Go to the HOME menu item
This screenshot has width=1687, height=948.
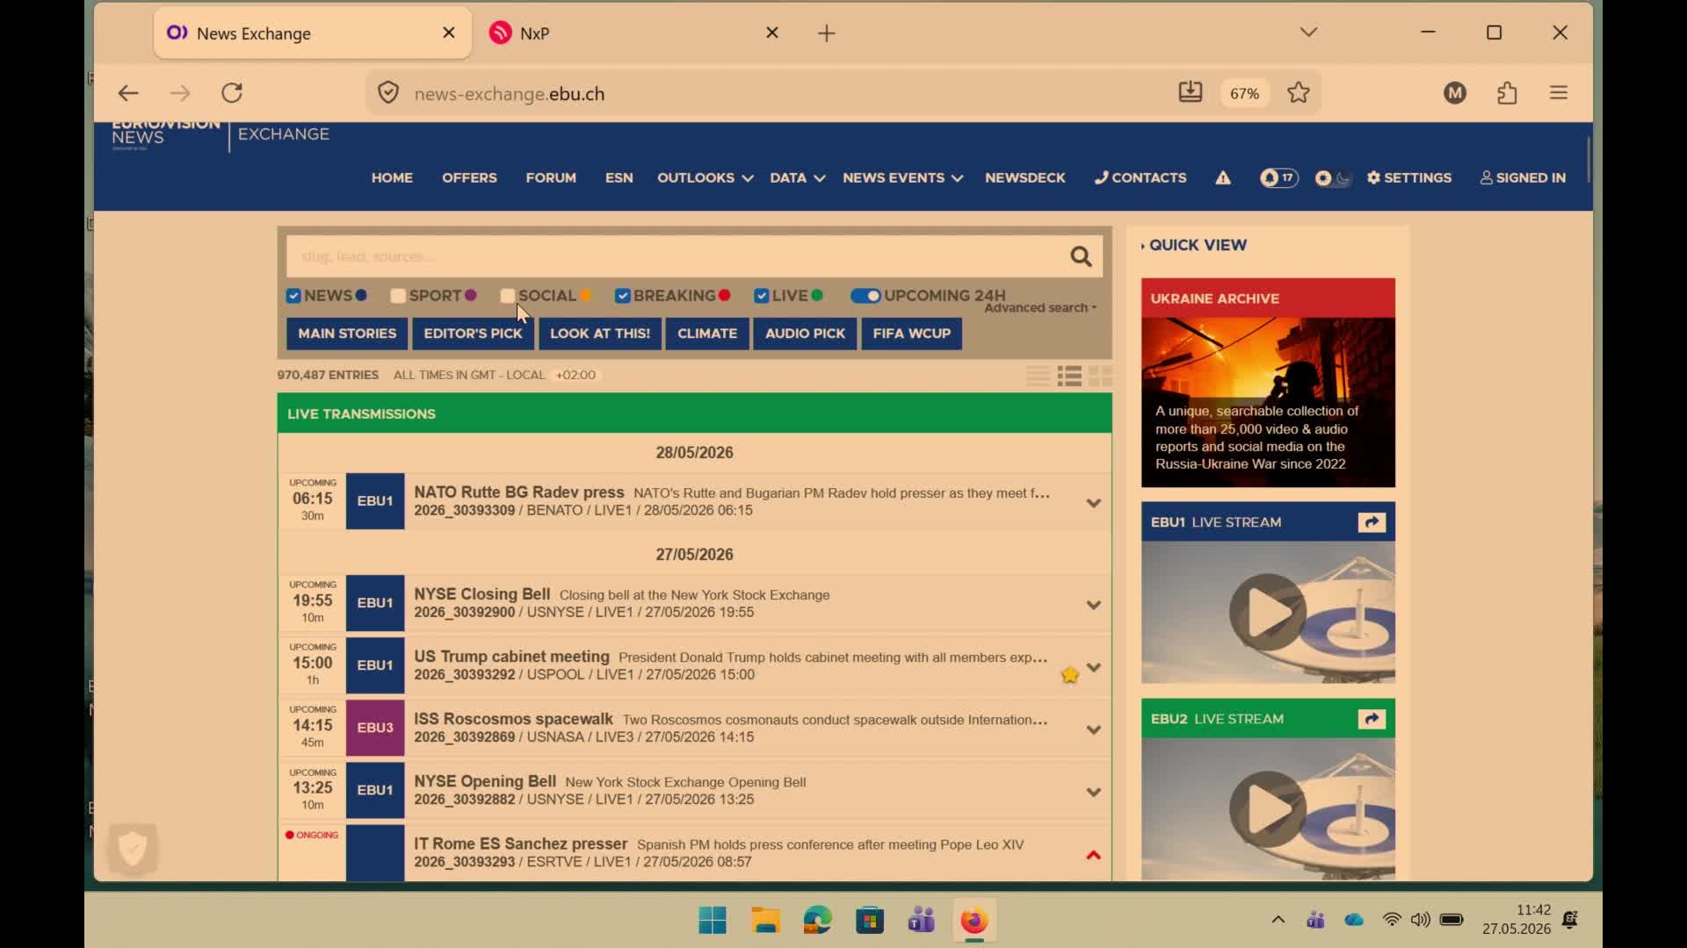coord(392,178)
